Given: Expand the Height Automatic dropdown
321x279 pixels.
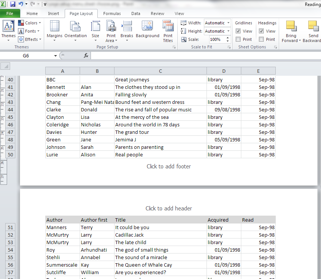Looking at the screenshot, I should 228,31.
